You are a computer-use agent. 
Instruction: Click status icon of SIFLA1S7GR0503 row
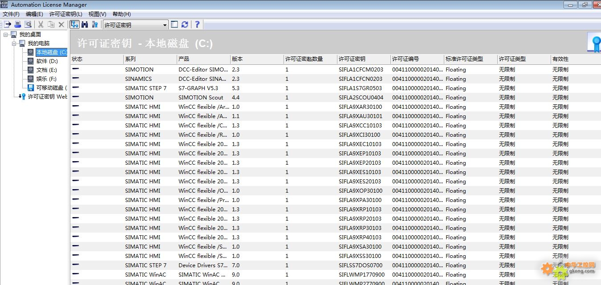[76, 87]
